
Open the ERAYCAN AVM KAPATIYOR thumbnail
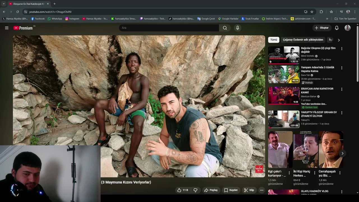(284, 96)
